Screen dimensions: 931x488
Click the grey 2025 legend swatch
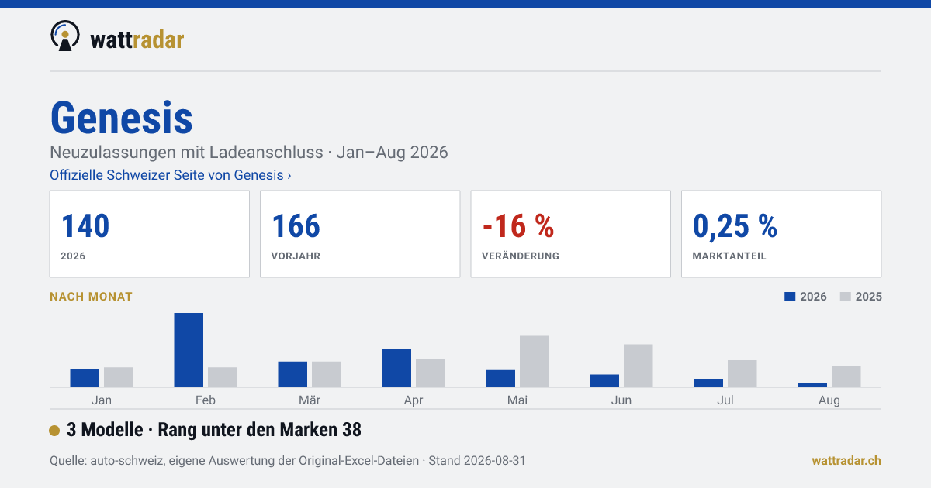[x=846, y=297]
